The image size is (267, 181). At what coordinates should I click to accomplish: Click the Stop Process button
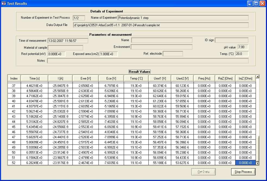(x=243, y=172)
